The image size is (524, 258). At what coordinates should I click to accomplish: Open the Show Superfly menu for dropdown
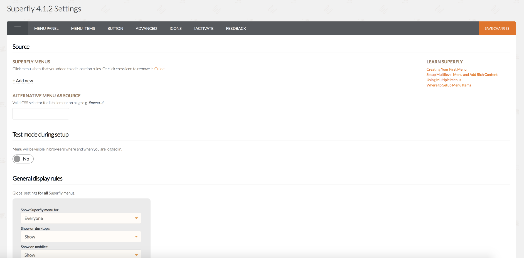[x=81, y=218]
